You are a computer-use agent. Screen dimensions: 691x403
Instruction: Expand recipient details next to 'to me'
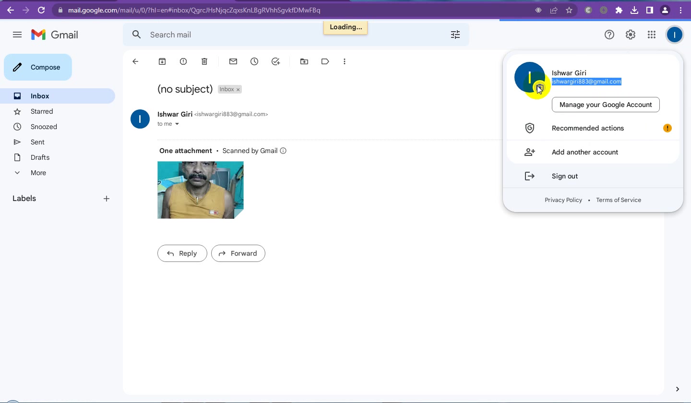coord(177,124)
